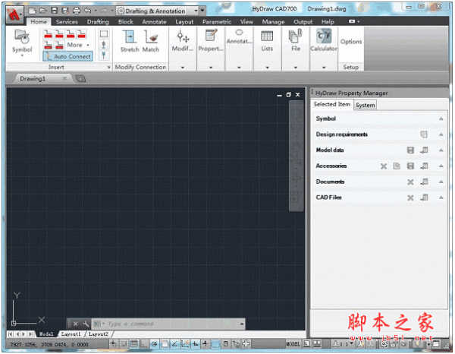Click delete X icon in Documents row

point(410,182)
